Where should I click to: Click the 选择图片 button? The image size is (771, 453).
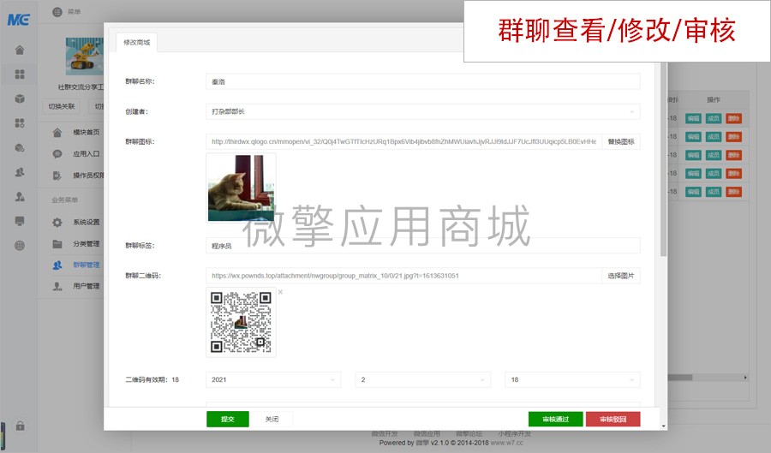[621, 276]
